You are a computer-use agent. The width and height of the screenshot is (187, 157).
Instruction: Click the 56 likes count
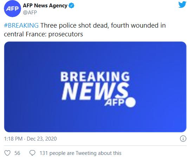pos(17,153)
